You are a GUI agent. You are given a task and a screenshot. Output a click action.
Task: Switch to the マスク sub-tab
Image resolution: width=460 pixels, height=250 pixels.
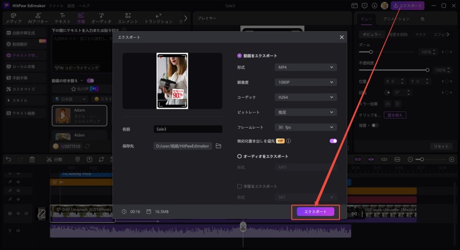(420, 35)
